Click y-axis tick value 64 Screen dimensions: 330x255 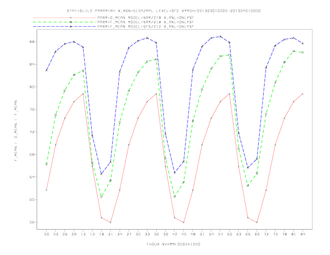[32, 177]
